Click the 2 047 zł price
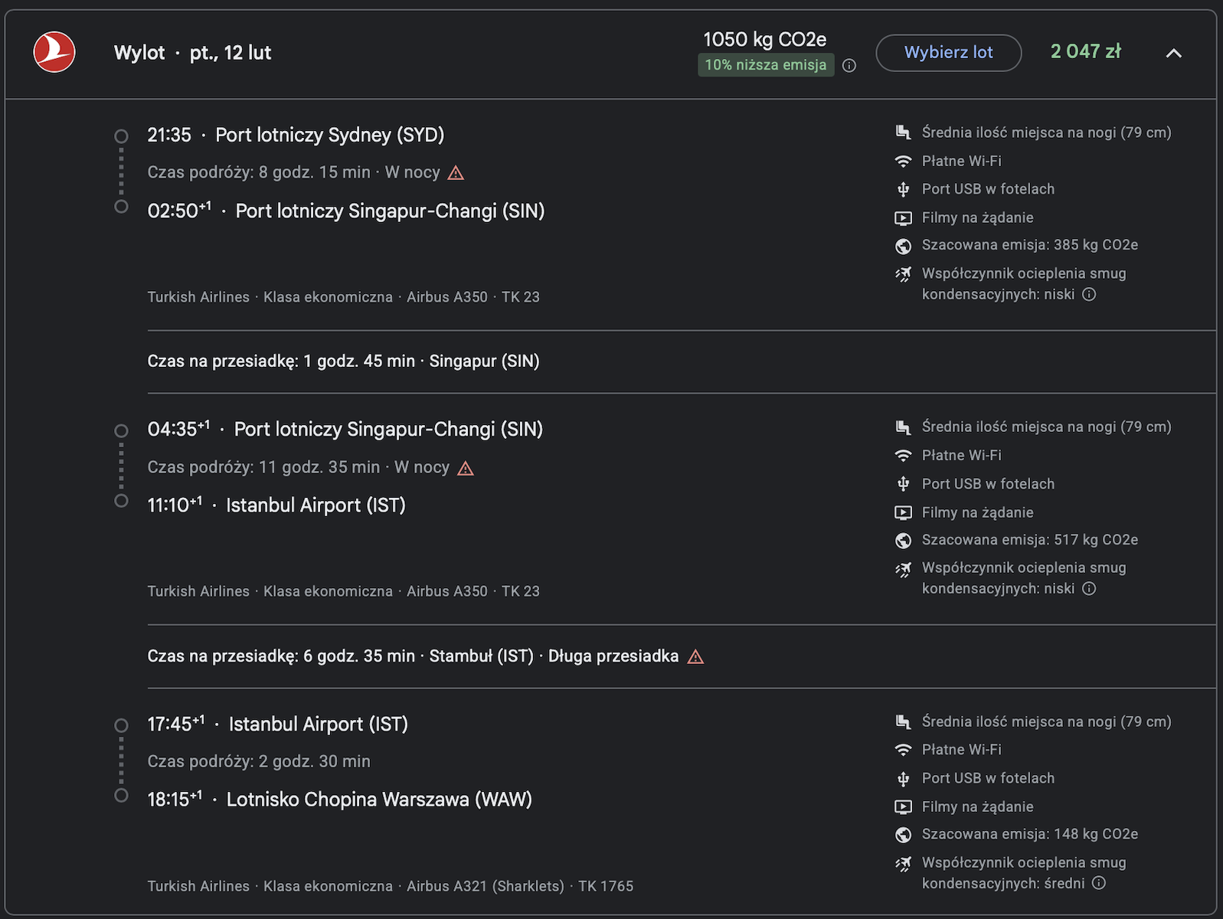 (x=1085, y=51)
